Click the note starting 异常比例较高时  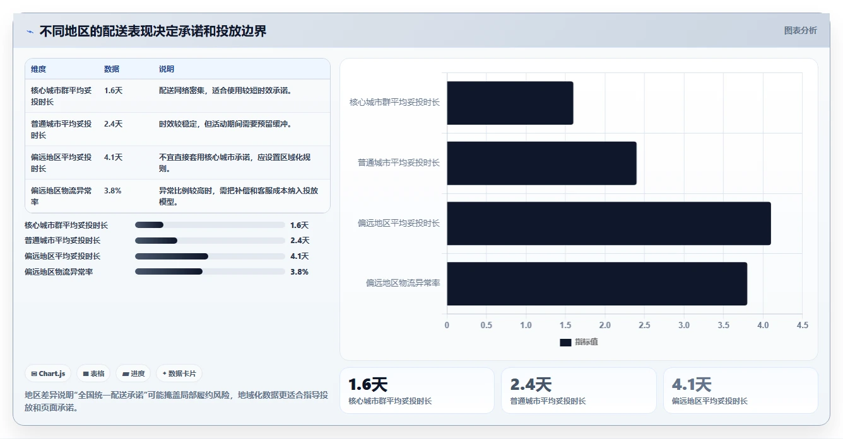[x=239, y=196]
